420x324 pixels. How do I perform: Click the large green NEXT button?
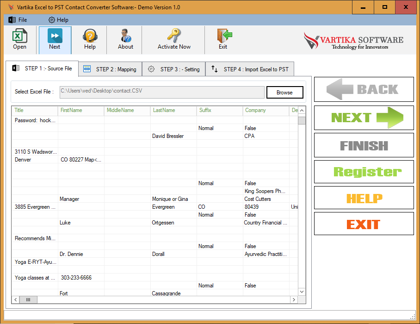pos(364,118)
